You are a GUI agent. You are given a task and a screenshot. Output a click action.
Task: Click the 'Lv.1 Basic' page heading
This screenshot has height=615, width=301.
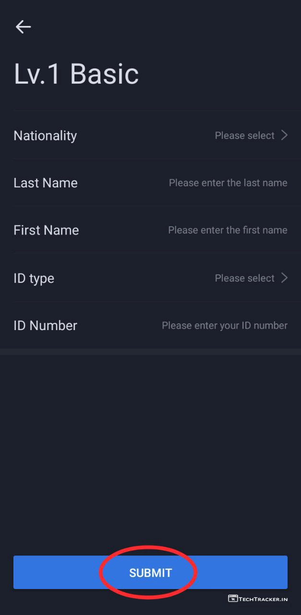click(x=76, y=74)
